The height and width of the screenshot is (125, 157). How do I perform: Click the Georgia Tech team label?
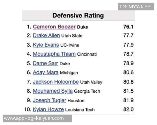(87, 91)
